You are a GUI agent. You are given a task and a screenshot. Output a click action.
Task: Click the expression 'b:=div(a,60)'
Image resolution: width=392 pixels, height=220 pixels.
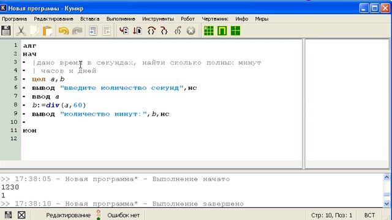point(59,105)
